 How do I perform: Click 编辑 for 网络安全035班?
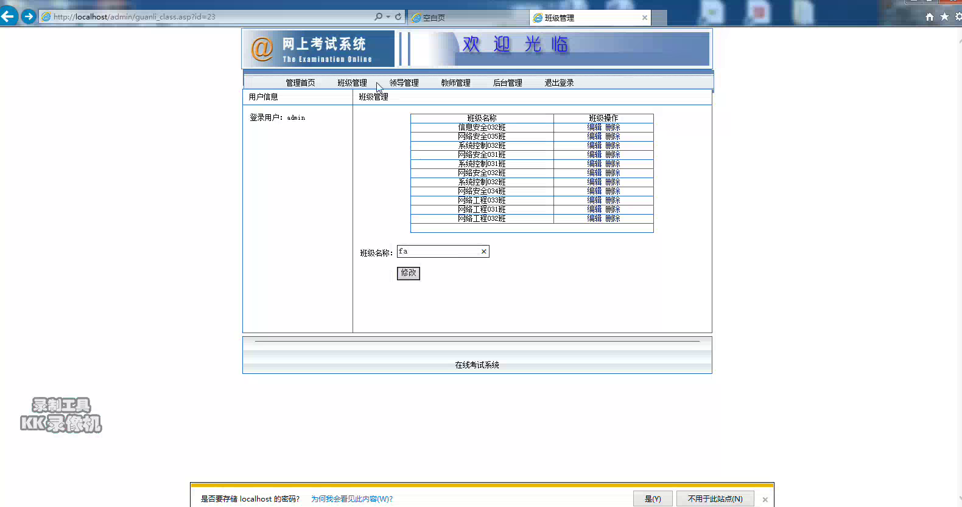click(x=594, y=136)
